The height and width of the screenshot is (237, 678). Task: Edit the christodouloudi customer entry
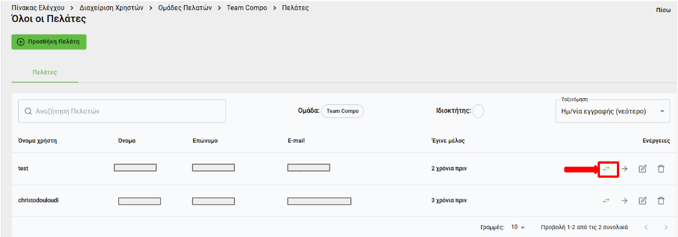click(x=642, y=200)
